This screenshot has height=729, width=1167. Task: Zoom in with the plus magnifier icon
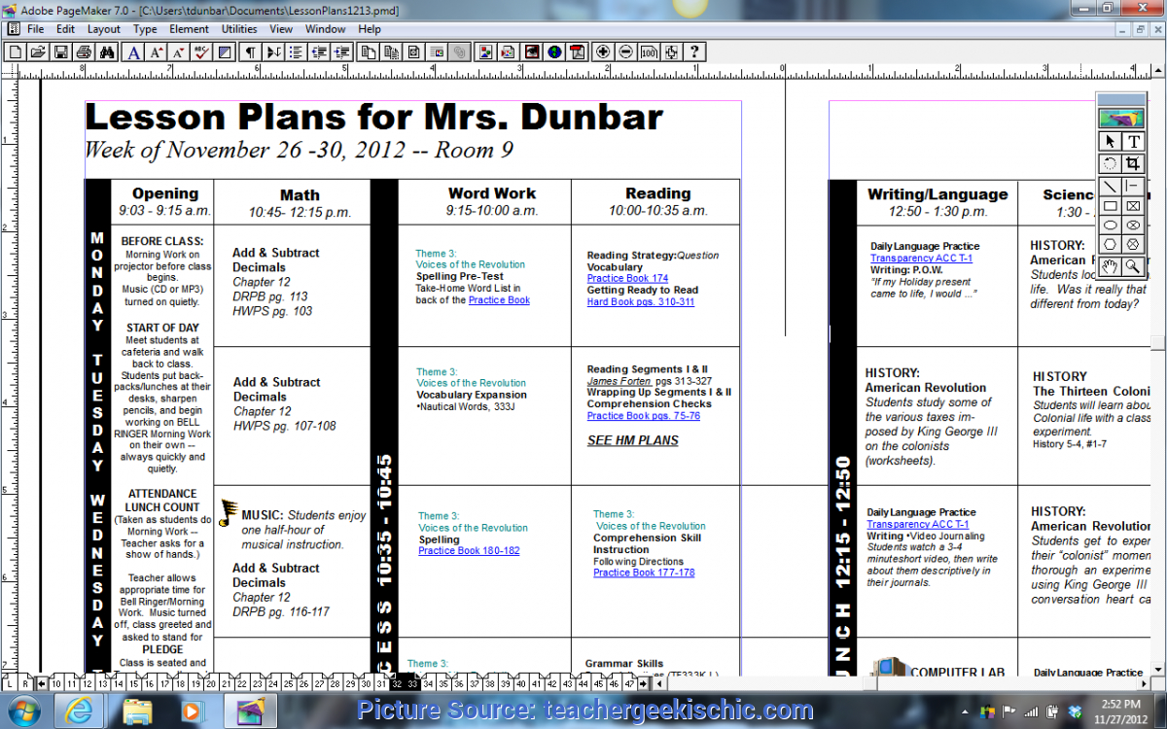[603, 52]
